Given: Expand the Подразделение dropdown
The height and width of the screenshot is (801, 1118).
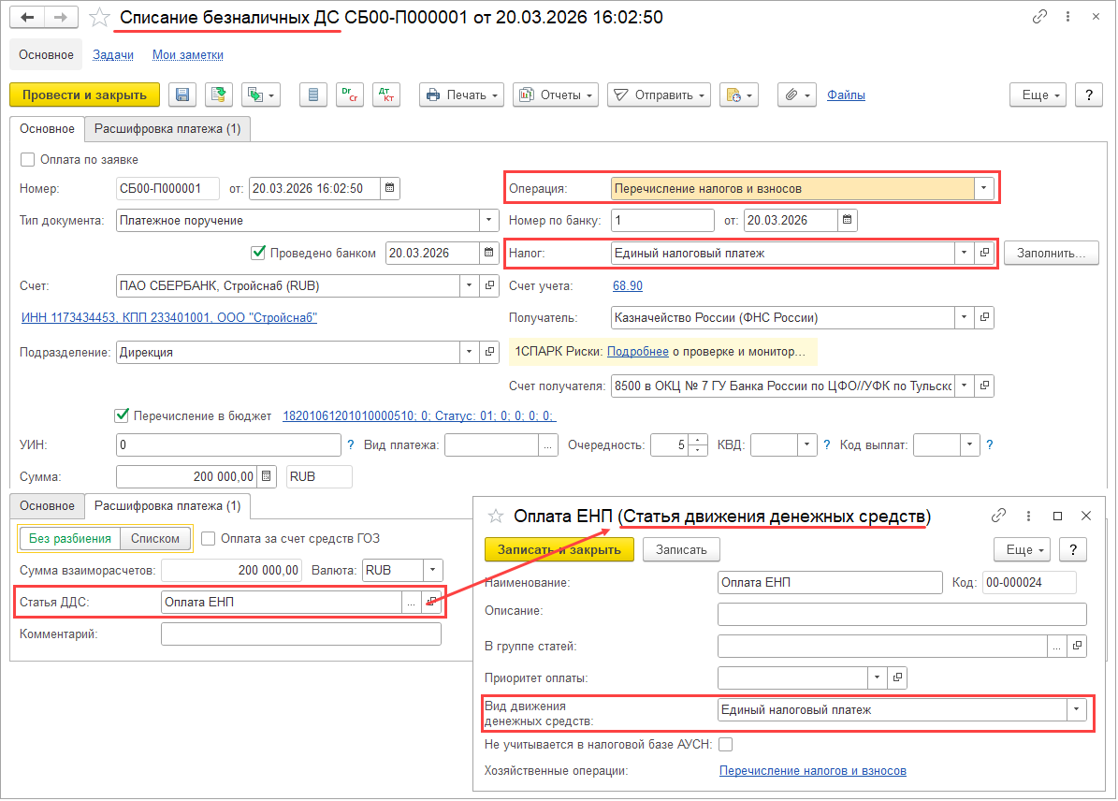Looking at the screenshot, I should (x=469, y=352).
